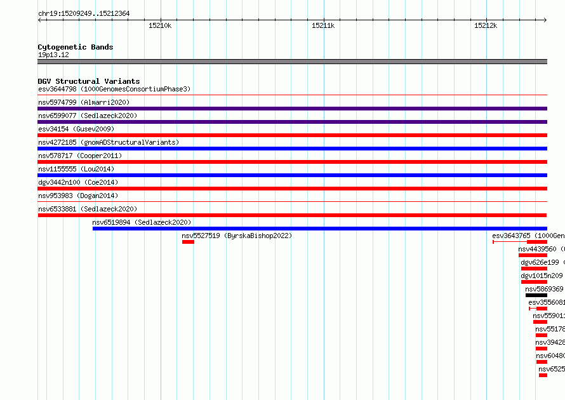The width and height of the screenshot is (565, 400).
Task: Click the red bar under dgv3442n100
Action: click(x=292, y=189)
